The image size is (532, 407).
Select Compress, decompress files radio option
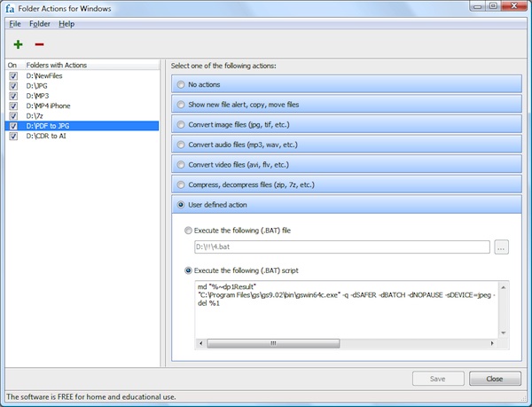coord(181,184)
